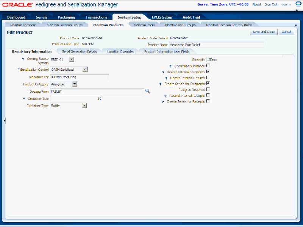Open Maintain User Groups subtab
Image resolution: width=303 pixels, height=227 pixels.
point(180,25)
